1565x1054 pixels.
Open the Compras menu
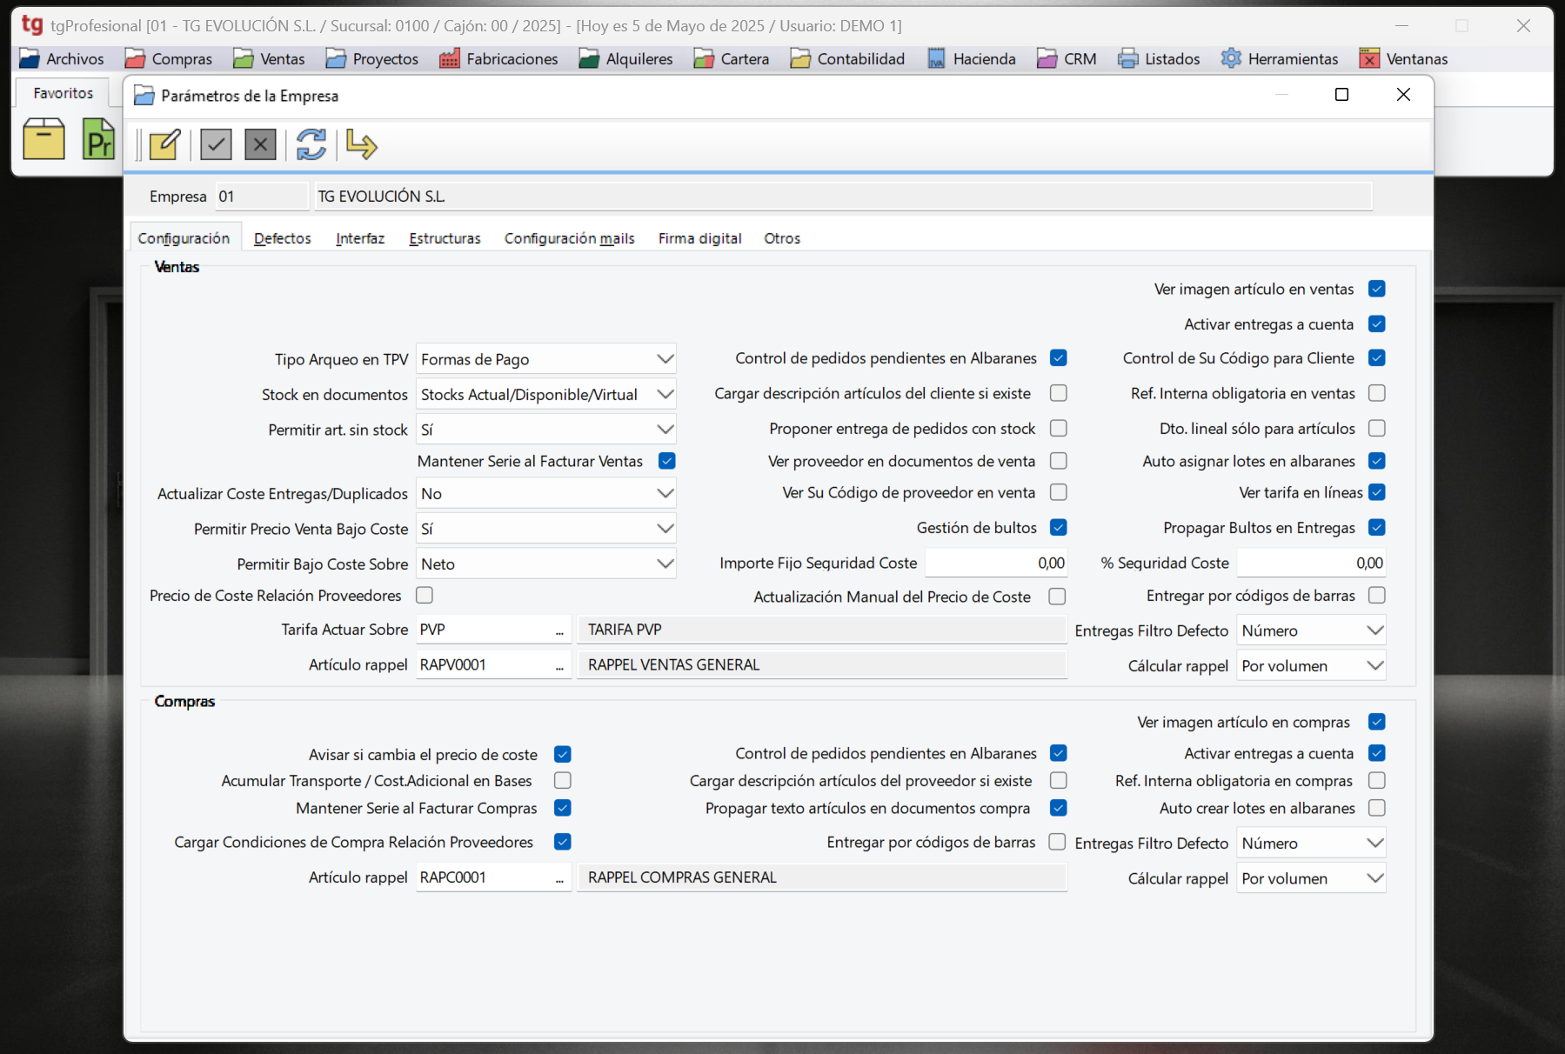[x=169, y=58]
